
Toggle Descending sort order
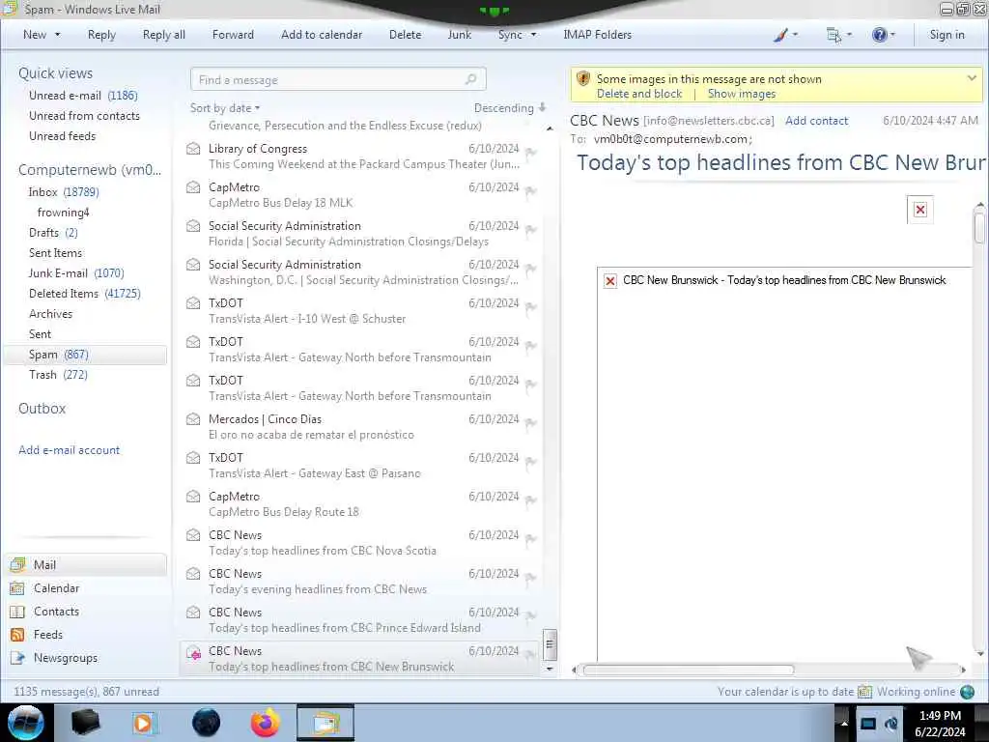[510, 108]
